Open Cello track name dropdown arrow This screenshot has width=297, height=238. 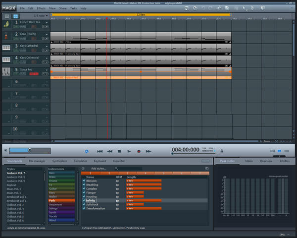47,34
